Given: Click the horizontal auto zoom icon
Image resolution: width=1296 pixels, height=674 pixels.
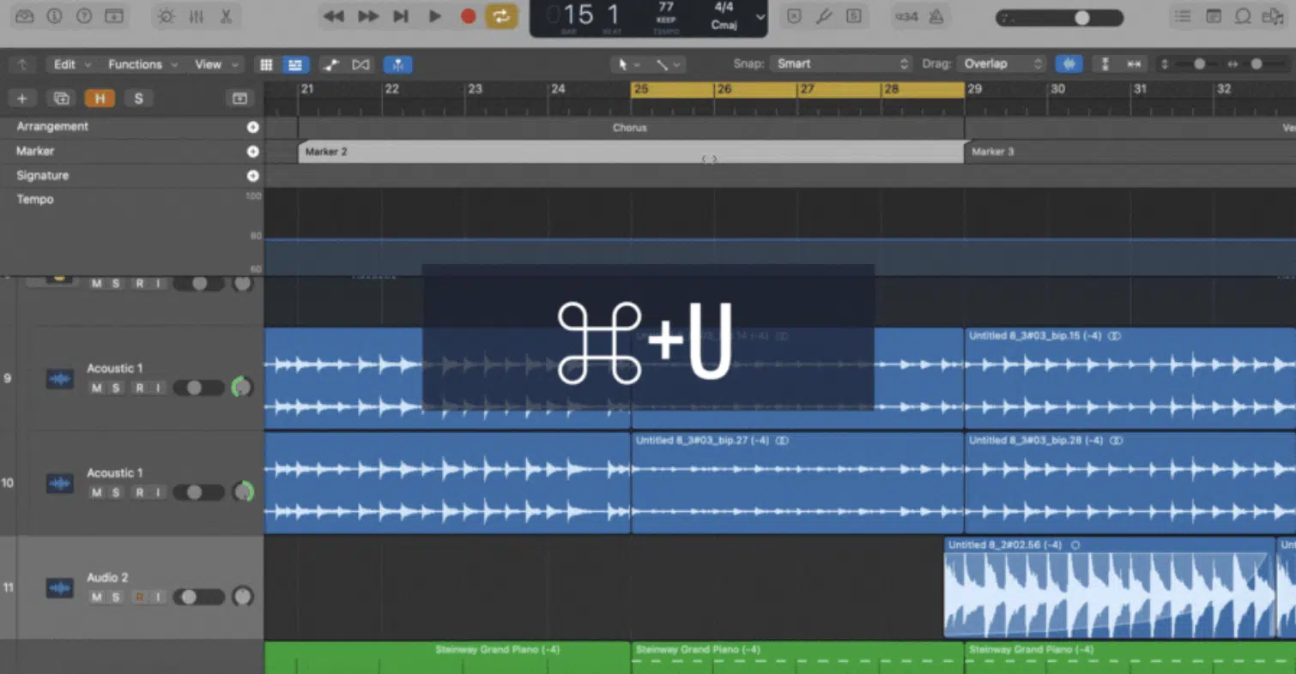Looking at the screenshot, I should click(1135, 63).
